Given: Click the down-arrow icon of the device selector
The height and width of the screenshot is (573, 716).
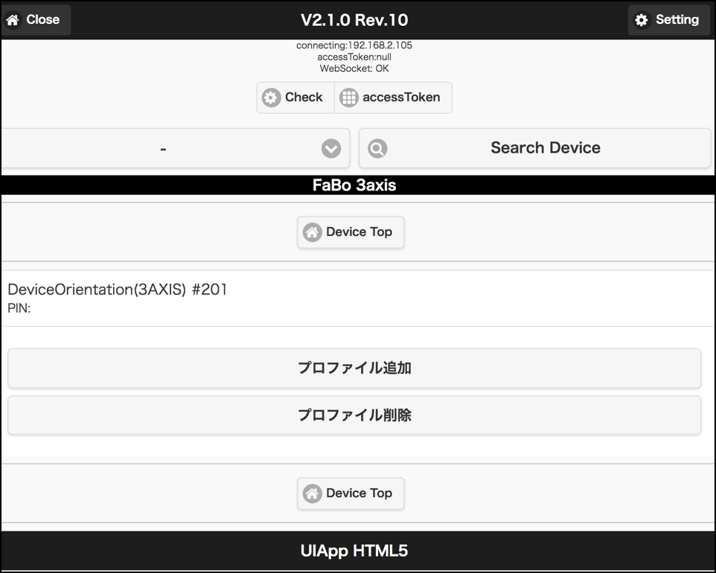Looking at the screenshot, I should [x=331, y=149].
